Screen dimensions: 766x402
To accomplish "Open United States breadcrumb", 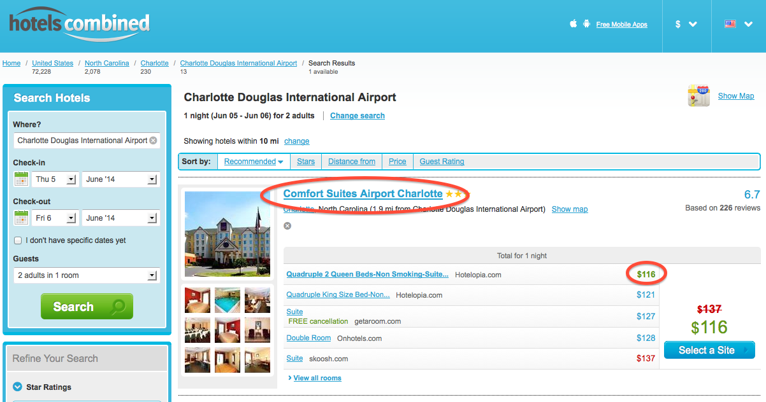I will tap(53, 64).
